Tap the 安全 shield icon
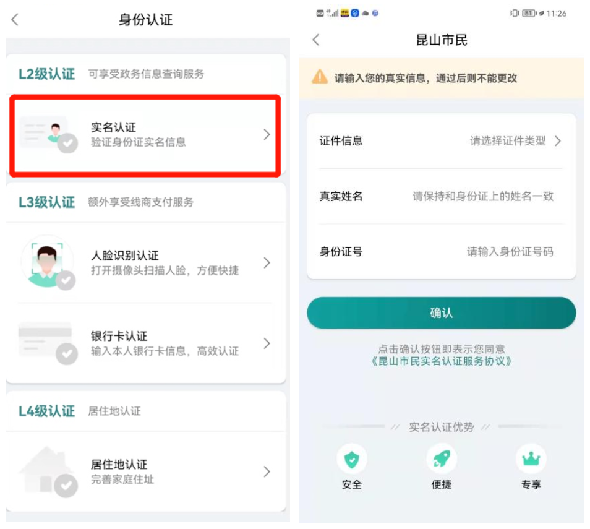 [x=351, y=459]
